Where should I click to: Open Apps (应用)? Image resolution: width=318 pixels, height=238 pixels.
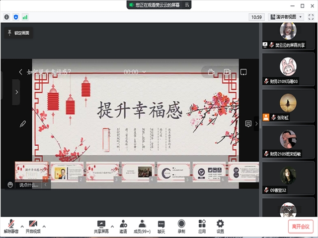pyautogui.click(x=202, y=227)
